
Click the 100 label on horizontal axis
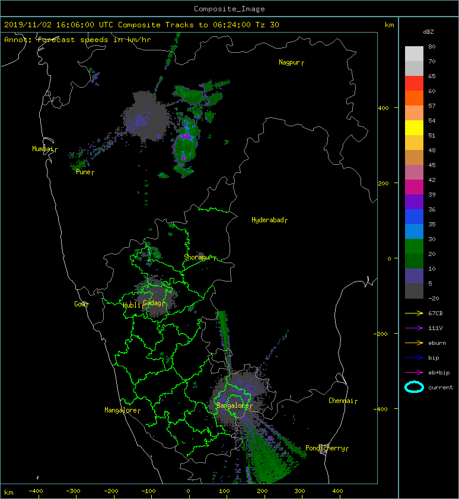coord(224,491)
